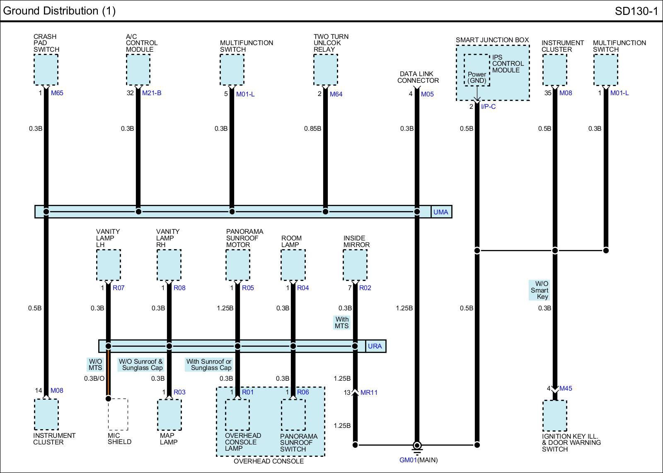Open the M45 connector link

[x=566, y=389]
